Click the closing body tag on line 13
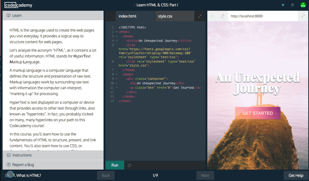The height and width of the screenshot is (181, 309). pos(129,97)
